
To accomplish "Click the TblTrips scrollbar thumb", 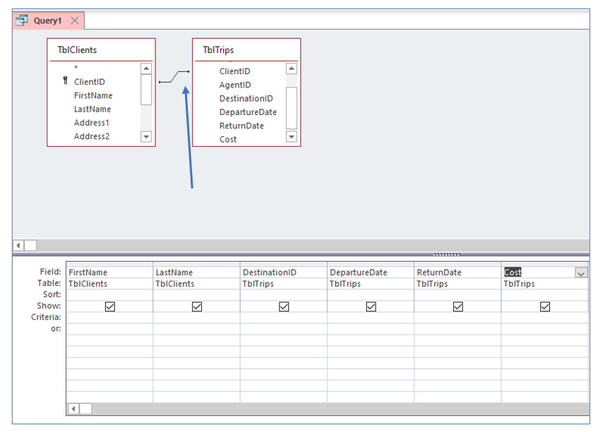I will point(292,108).
